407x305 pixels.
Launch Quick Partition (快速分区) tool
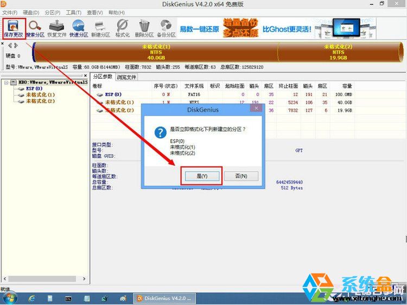(x=79, y=28)
